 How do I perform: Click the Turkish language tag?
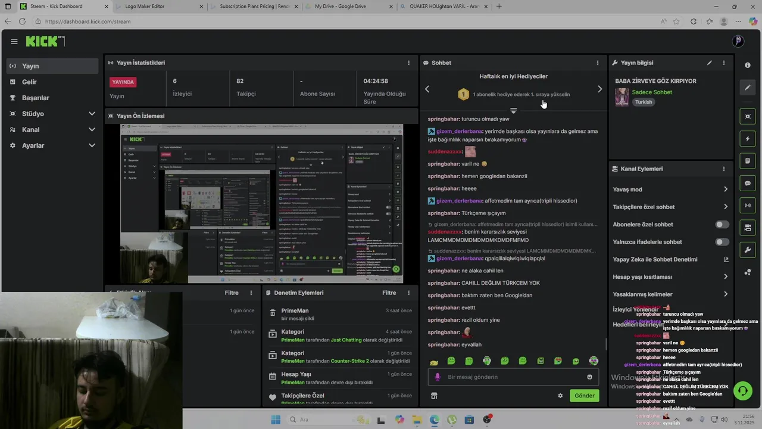point(644,102)
